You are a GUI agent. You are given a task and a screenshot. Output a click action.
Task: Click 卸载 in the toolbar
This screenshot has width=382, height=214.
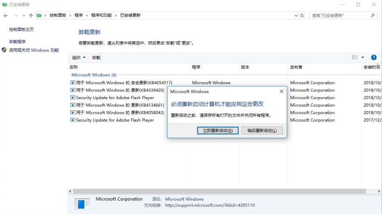96,58
